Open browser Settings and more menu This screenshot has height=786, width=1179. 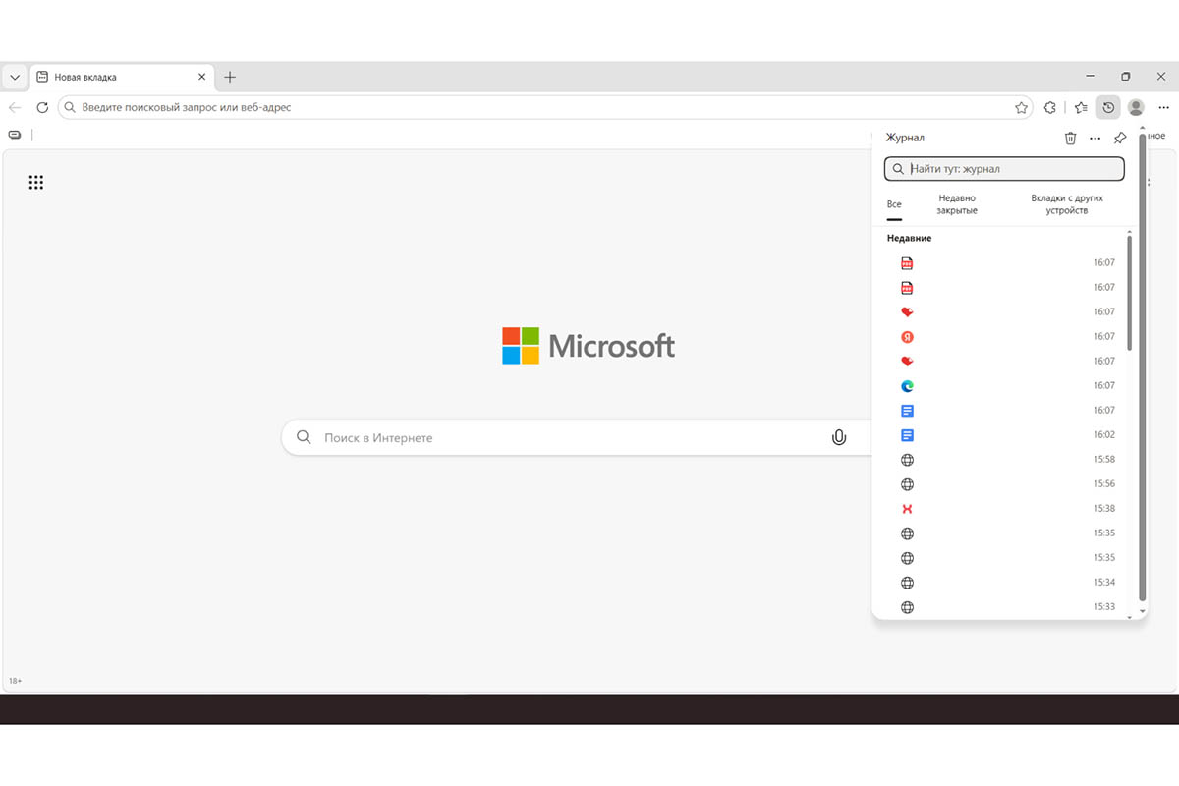[1164, 107]
